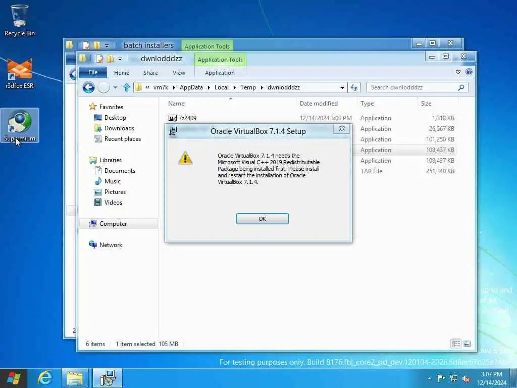The image size is (517, 388).
Task: Open Action Center flag icon
Action: (441, 378)
